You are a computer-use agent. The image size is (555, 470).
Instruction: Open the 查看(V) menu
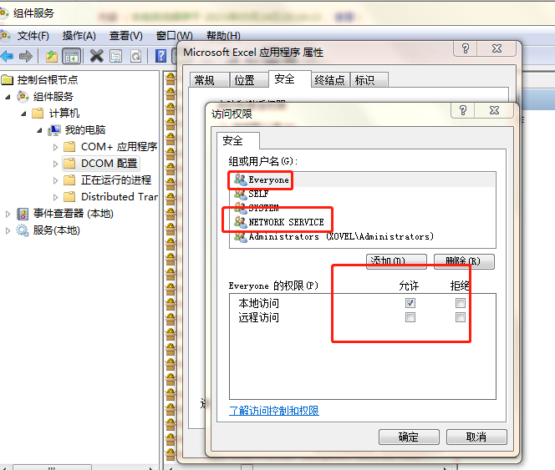pyautogui.click(x=125, y=36)
